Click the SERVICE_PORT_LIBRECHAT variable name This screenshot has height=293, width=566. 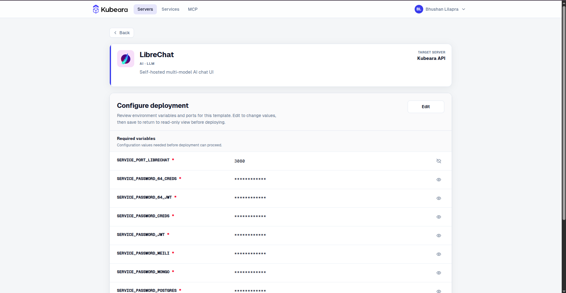[x=143, y=160]
